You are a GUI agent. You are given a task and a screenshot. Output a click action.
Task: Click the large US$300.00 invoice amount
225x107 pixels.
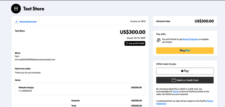133,32
